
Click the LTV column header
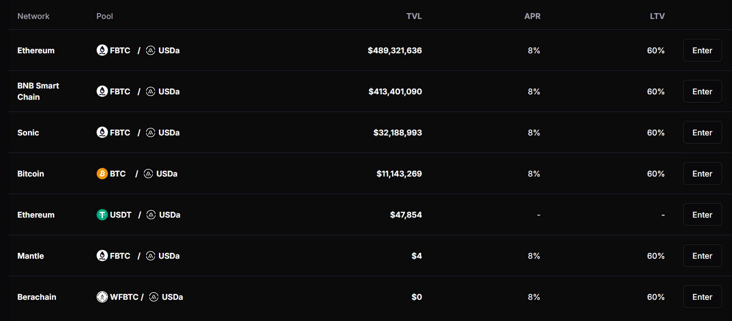[657, 16]
